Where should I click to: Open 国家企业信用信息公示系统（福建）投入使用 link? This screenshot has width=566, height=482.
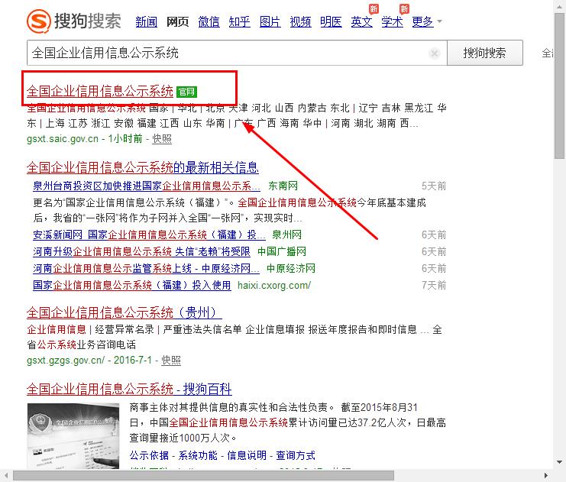click(131, 285)
